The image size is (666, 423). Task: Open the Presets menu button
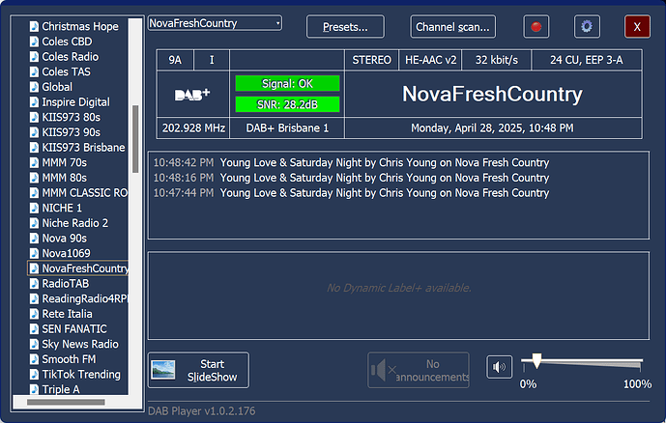(x=345, y=27)
